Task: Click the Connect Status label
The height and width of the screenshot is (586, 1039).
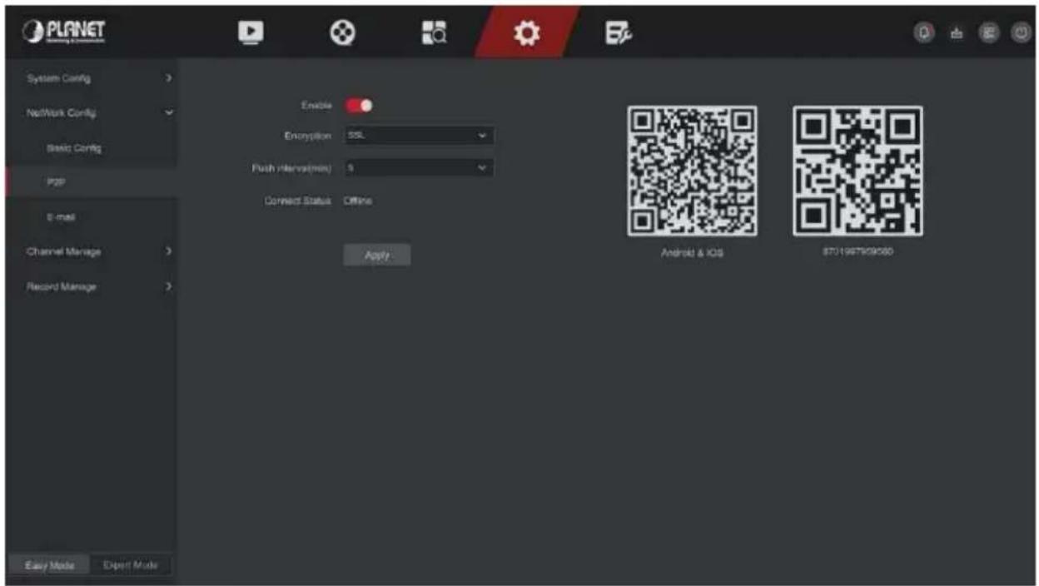Action: point(298,201)
